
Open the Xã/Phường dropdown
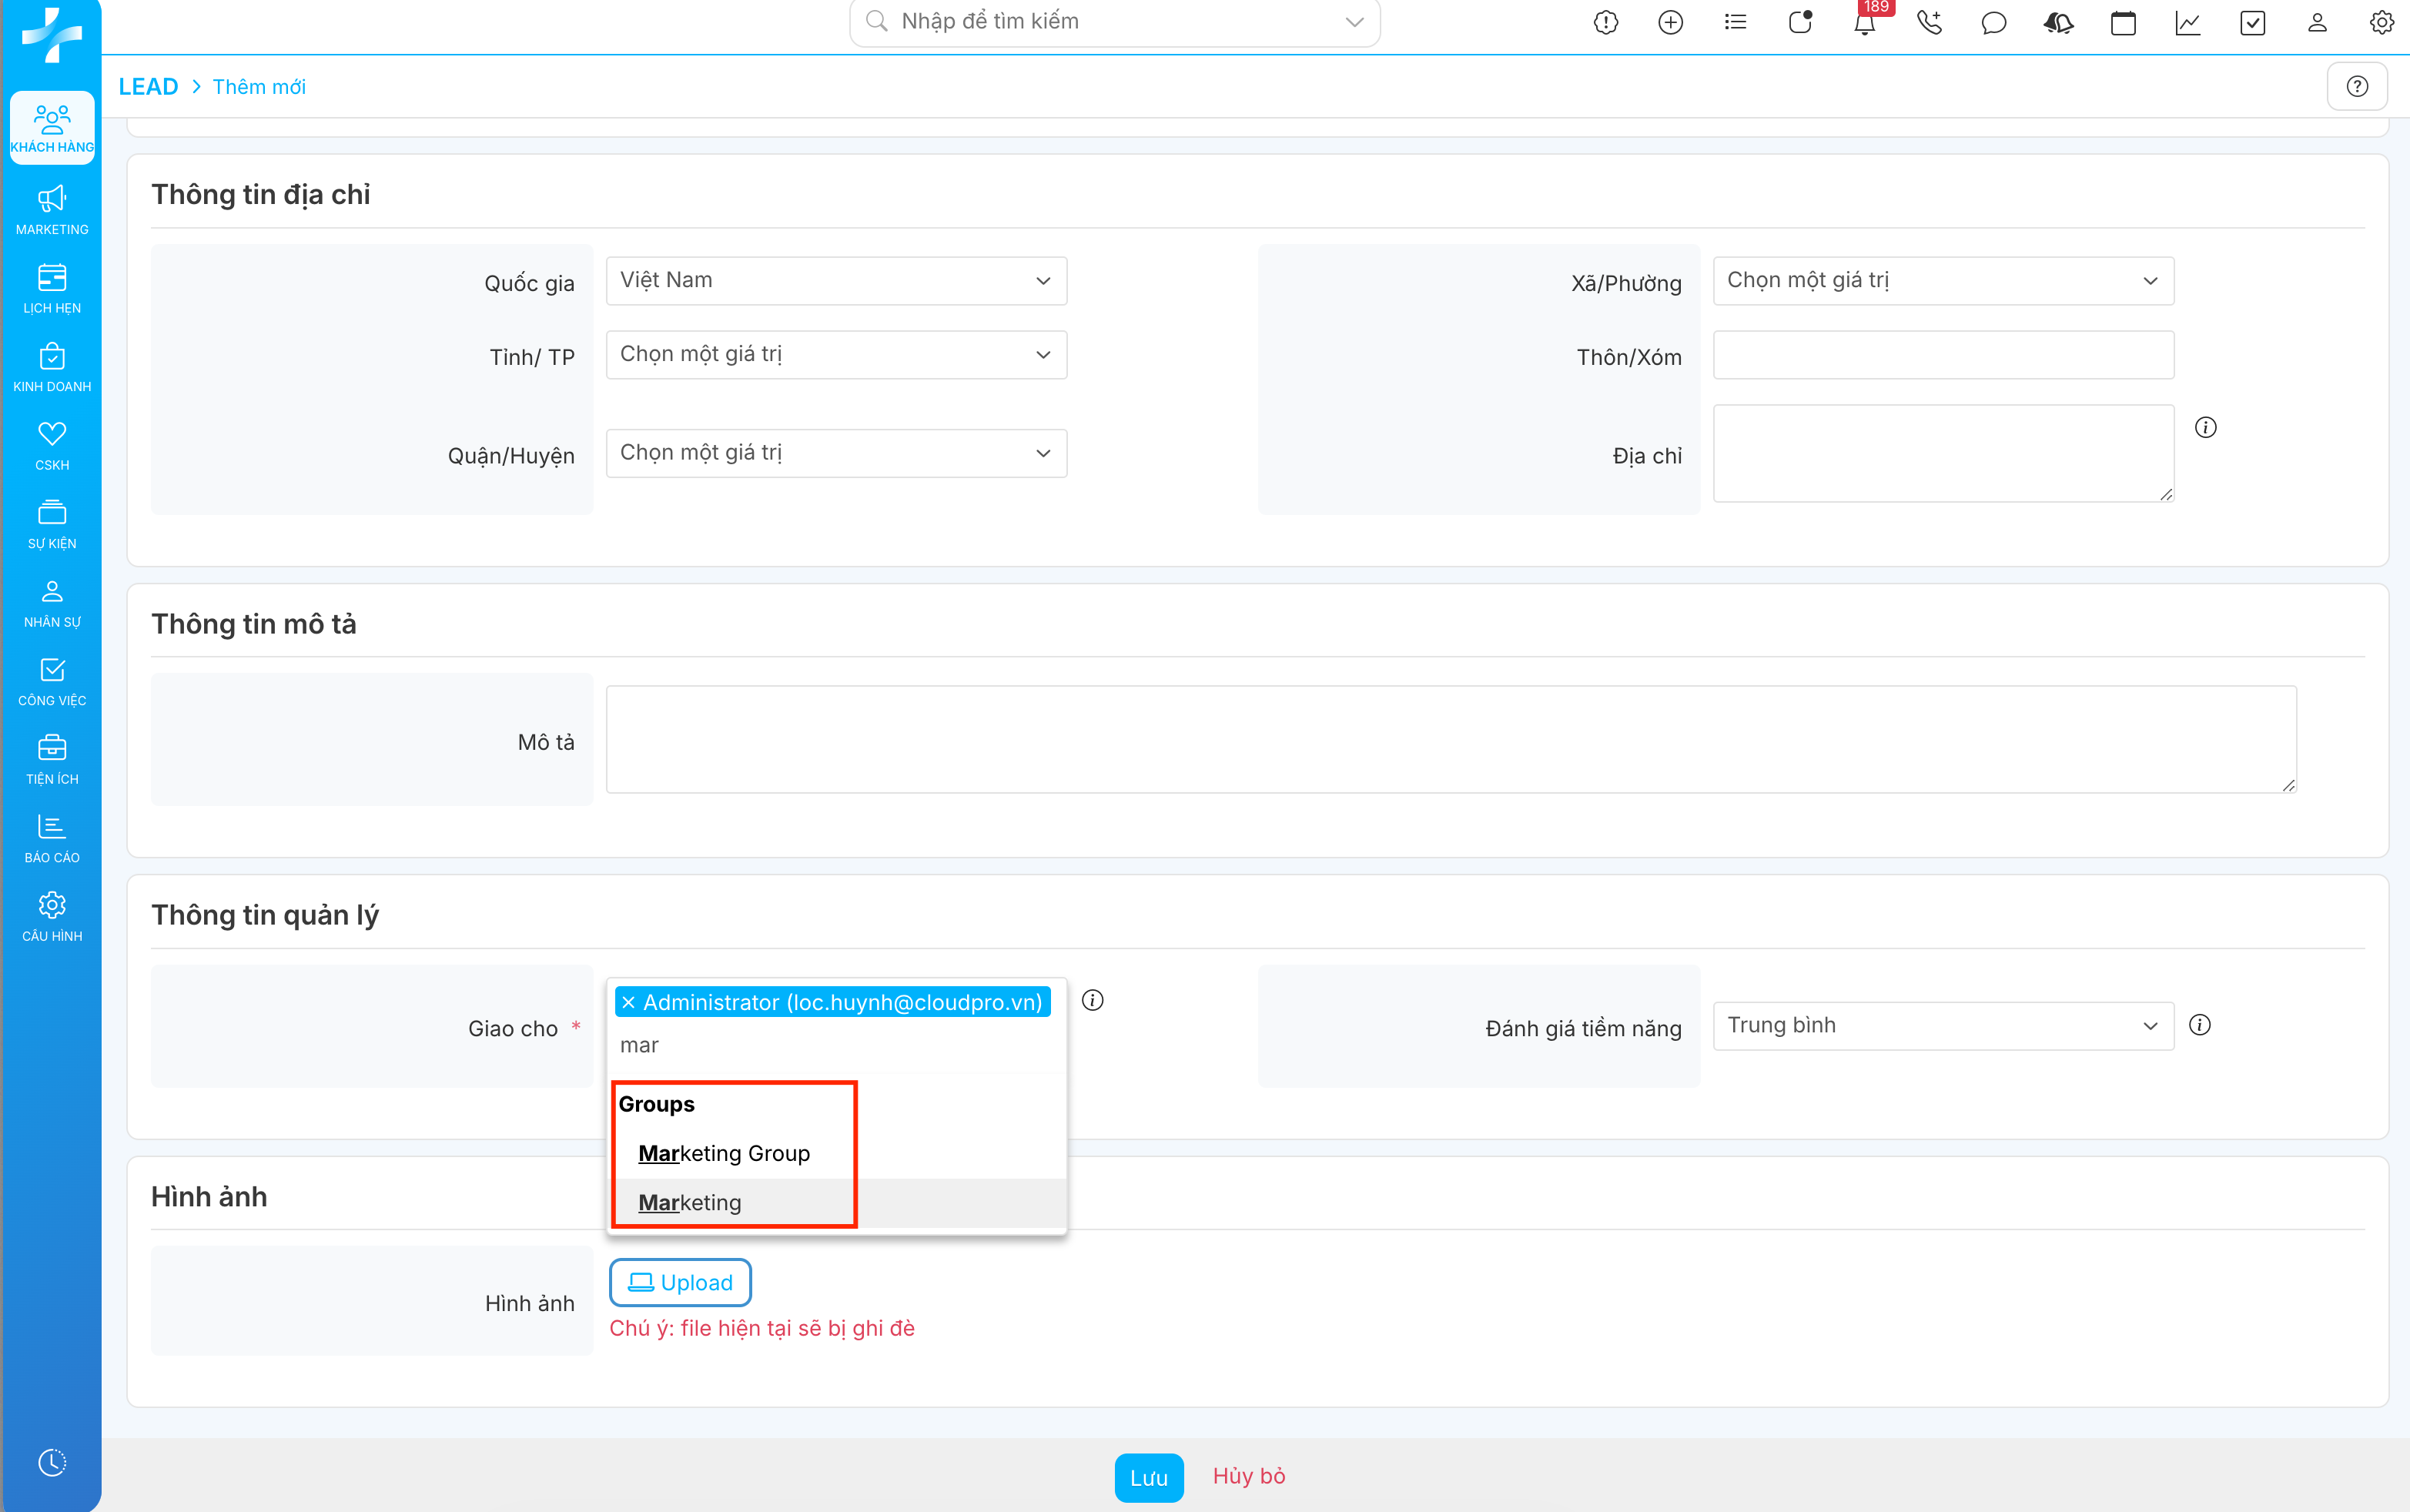(x=1942, y=281)
